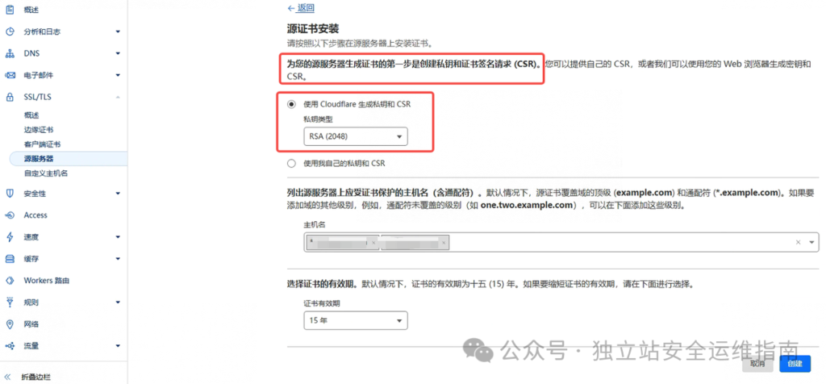Expand the 分析和日志 menu arrow
The width and height of the screenshot is (826, 384).
pyautogui.click(x=118, y=31)
